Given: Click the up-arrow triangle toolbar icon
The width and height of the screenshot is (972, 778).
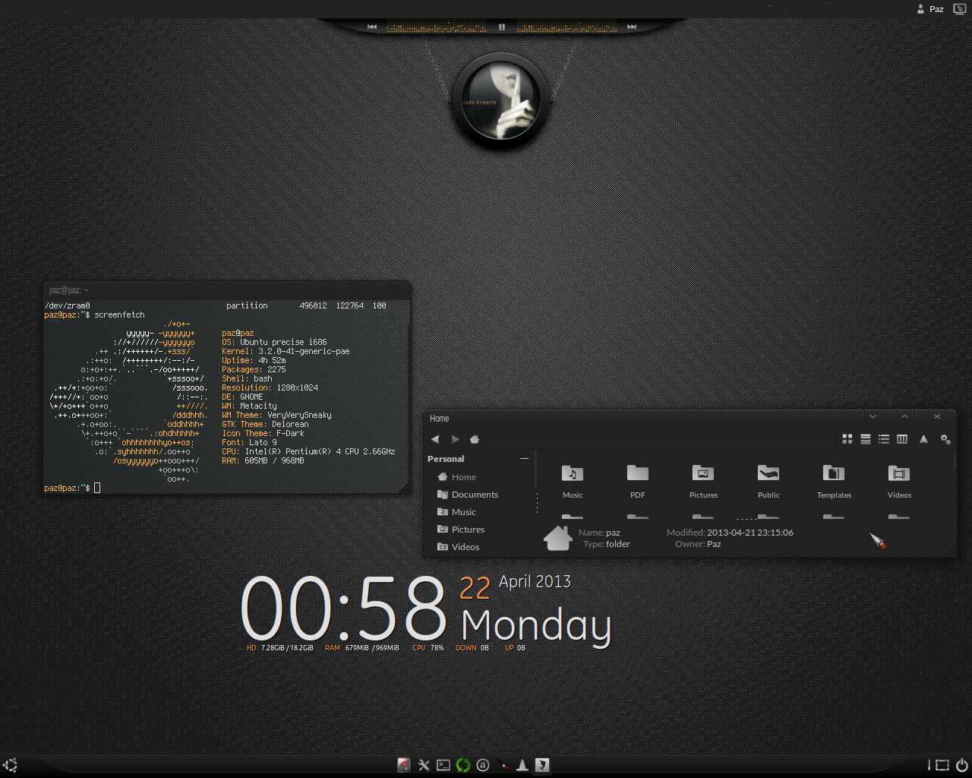Looking at the screenshot, I should pyautogui.click(x=923, y=439).
